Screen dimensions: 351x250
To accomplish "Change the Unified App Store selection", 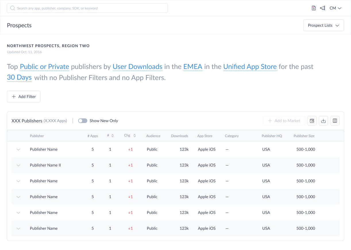I will pyautogui.click(x=250, y=67).
